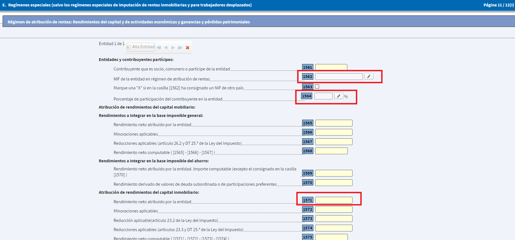Open pencil editor for casilla 1564 percentage
Viewport: 515px width, 240px height.
(339, 96)
